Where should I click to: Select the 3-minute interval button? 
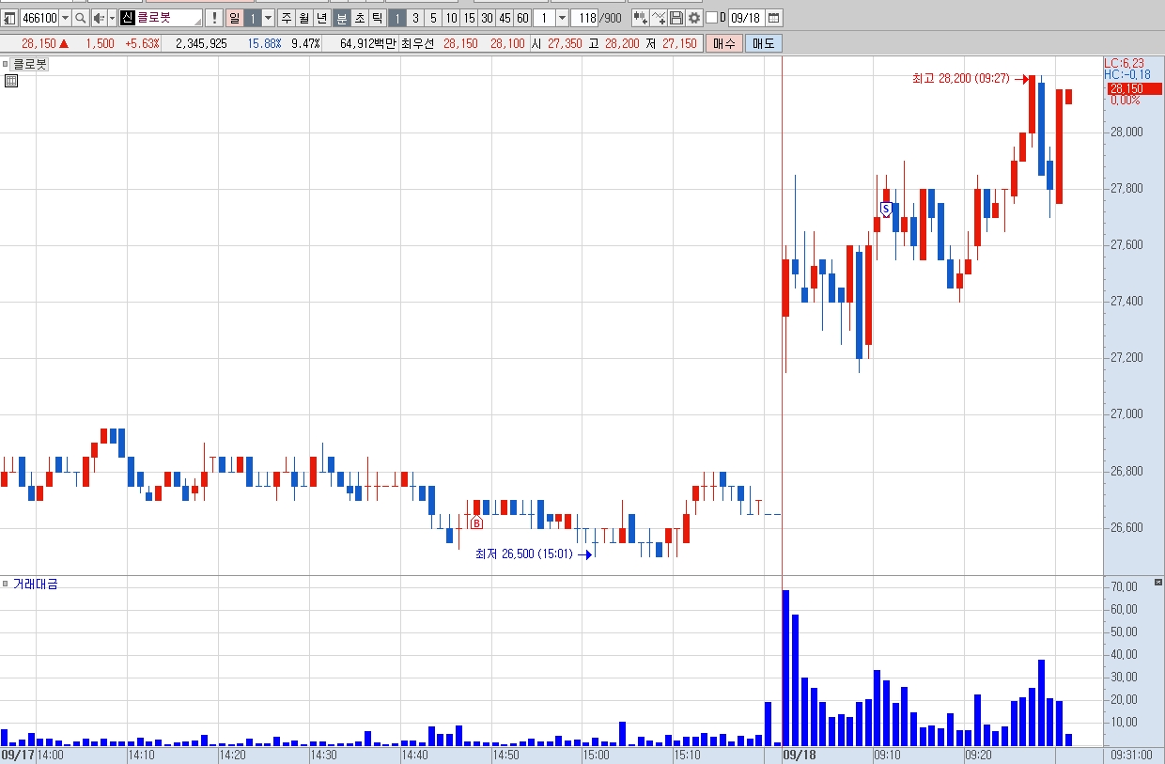415,18
